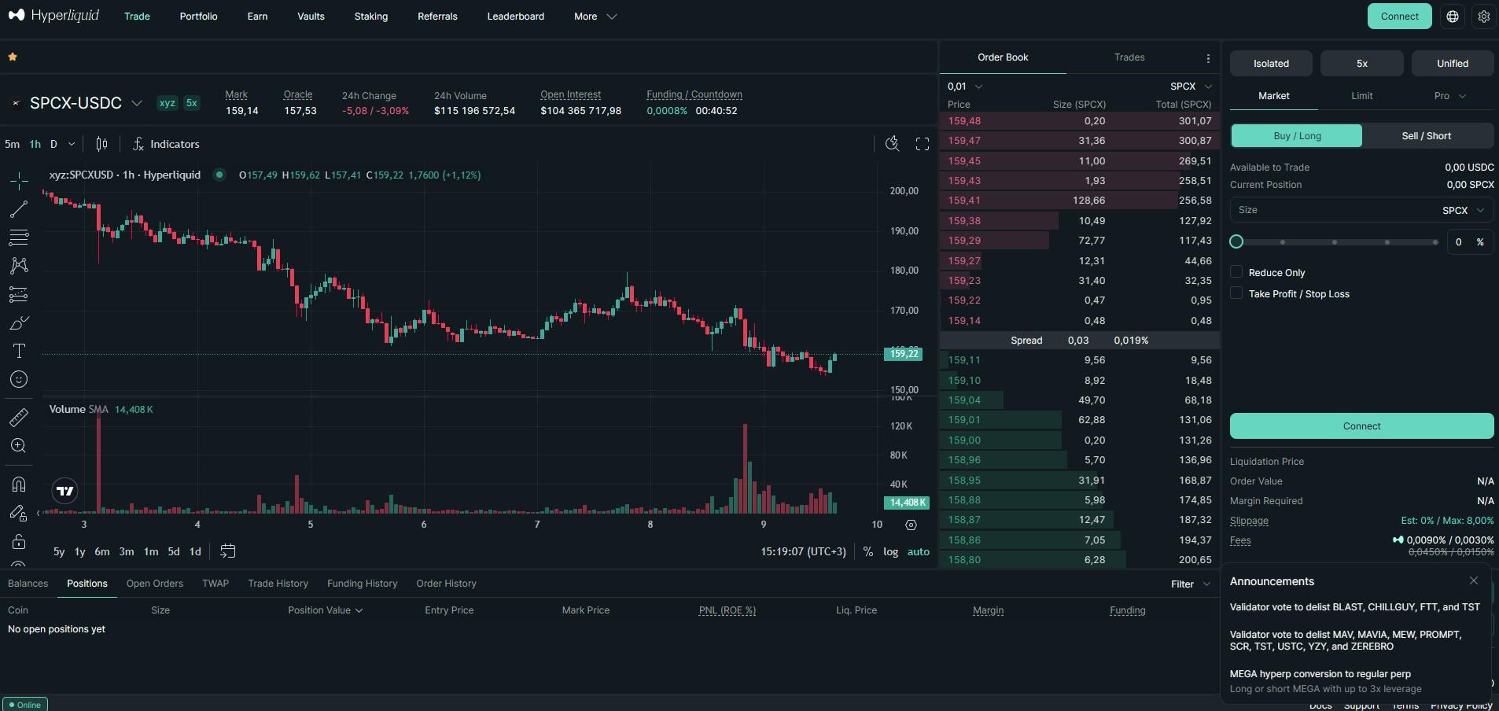Enter fullscreen chart mode
1499x711 pixels.
pos(923,143)
